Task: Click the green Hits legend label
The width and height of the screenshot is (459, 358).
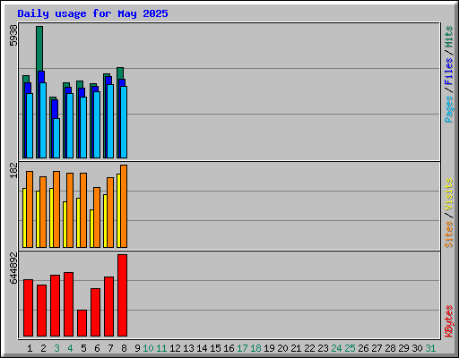Action: (449, 37)
